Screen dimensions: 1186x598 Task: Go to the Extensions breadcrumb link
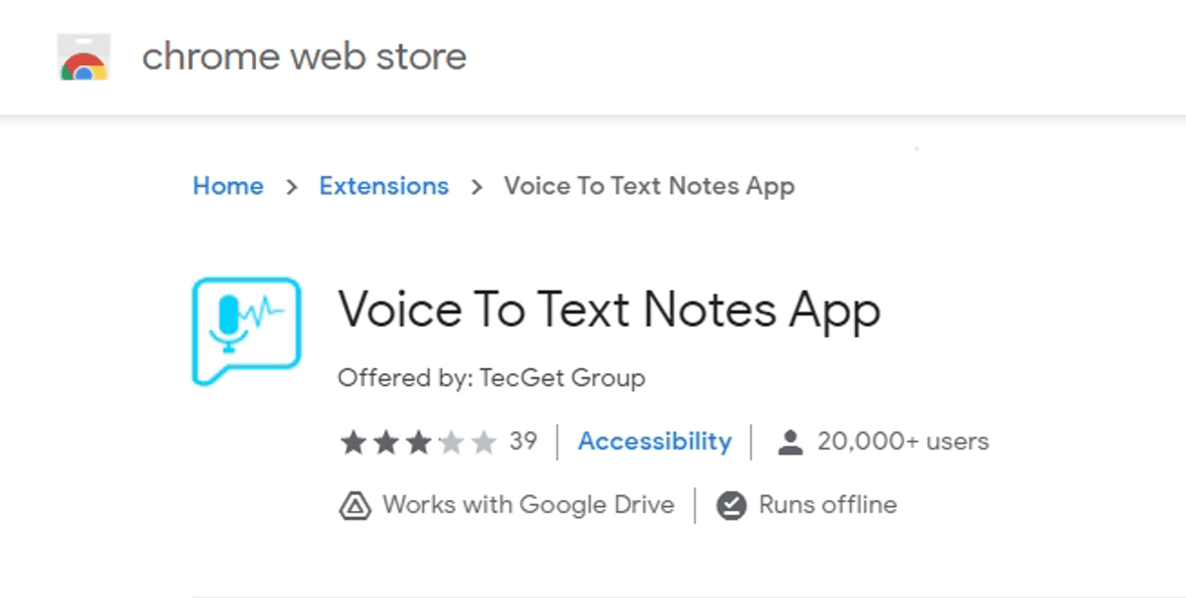click(x=383, y=186)
